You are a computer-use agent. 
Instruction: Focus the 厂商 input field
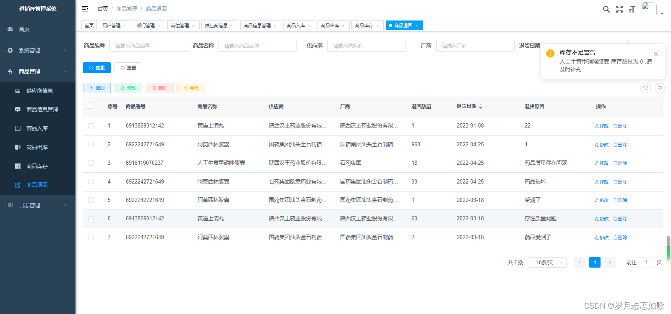coord(475,46)
